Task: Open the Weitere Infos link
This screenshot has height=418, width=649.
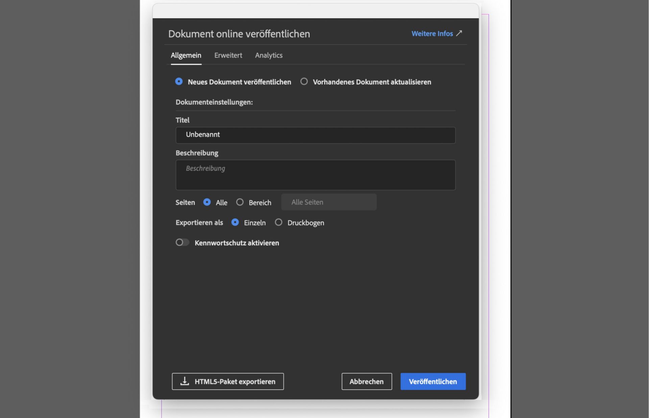Action: 432,33
